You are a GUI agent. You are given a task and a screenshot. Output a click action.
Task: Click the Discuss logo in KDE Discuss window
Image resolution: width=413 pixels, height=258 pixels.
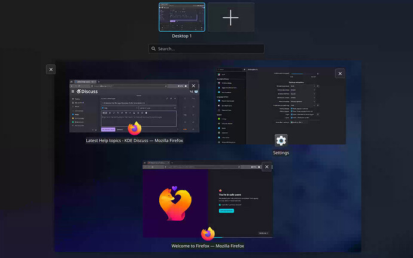pyautogui.click(x=87, y=92)
